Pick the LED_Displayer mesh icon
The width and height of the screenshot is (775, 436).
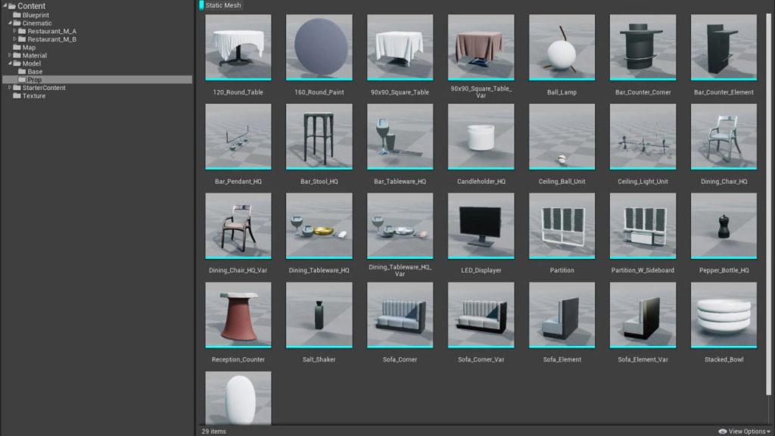481,226
